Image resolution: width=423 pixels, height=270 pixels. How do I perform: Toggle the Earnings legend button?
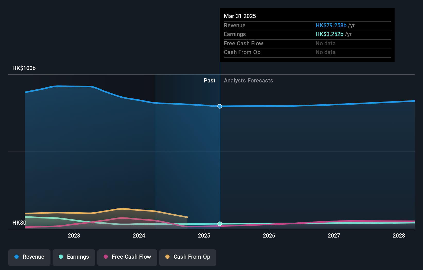[x=74, y=257]
